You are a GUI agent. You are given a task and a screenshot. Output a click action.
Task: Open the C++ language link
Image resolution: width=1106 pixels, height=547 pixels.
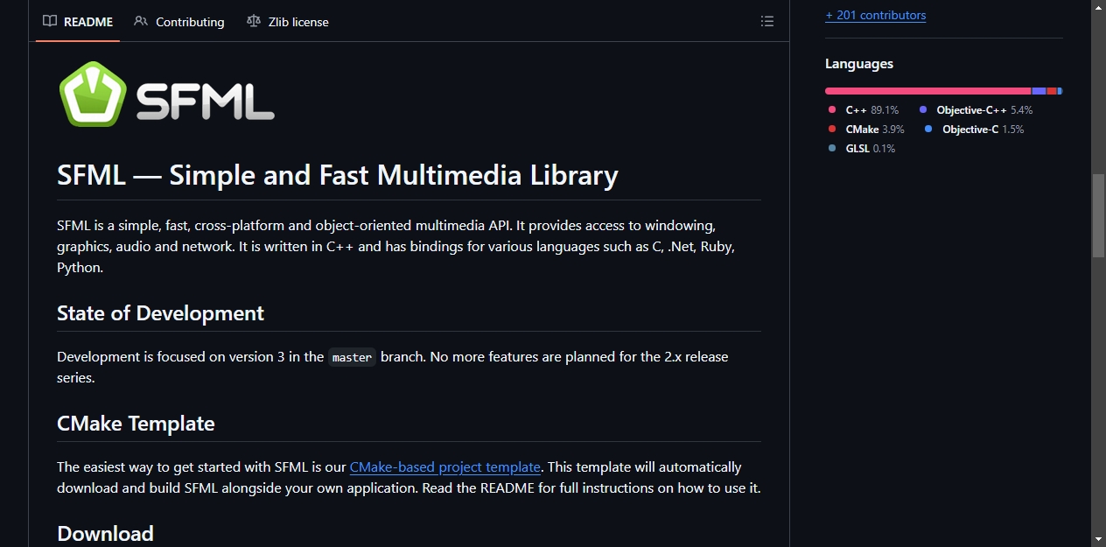point(864,110)
